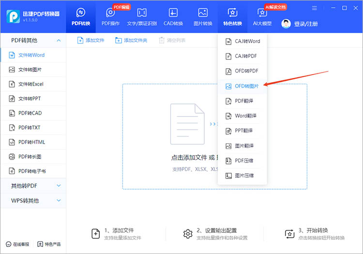This screenshot has height=254, width=363.
Task: Choose PPT翻译 from dropdown menu
Action: [x=242, y=131]
